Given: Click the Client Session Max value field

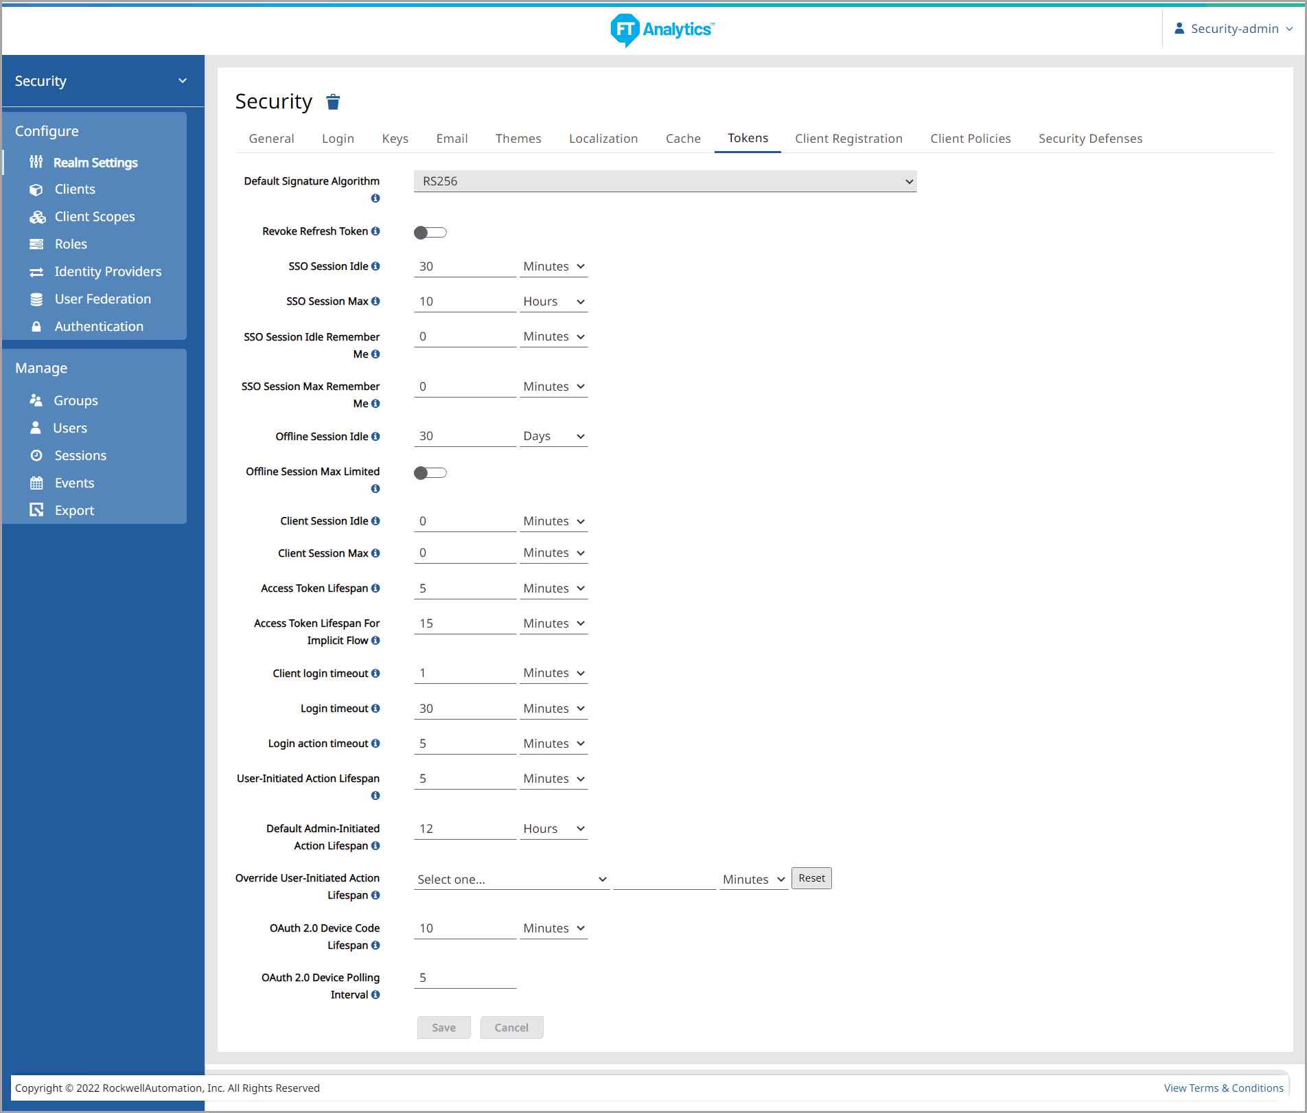Looking at the screenshot, I should point(465,553).
